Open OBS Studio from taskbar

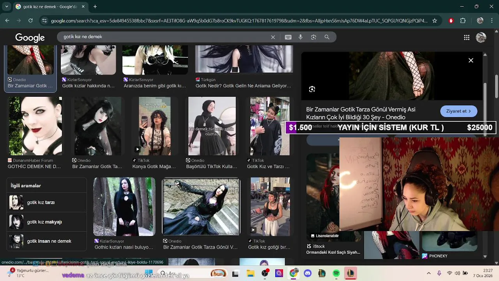[x=265, y=274]
